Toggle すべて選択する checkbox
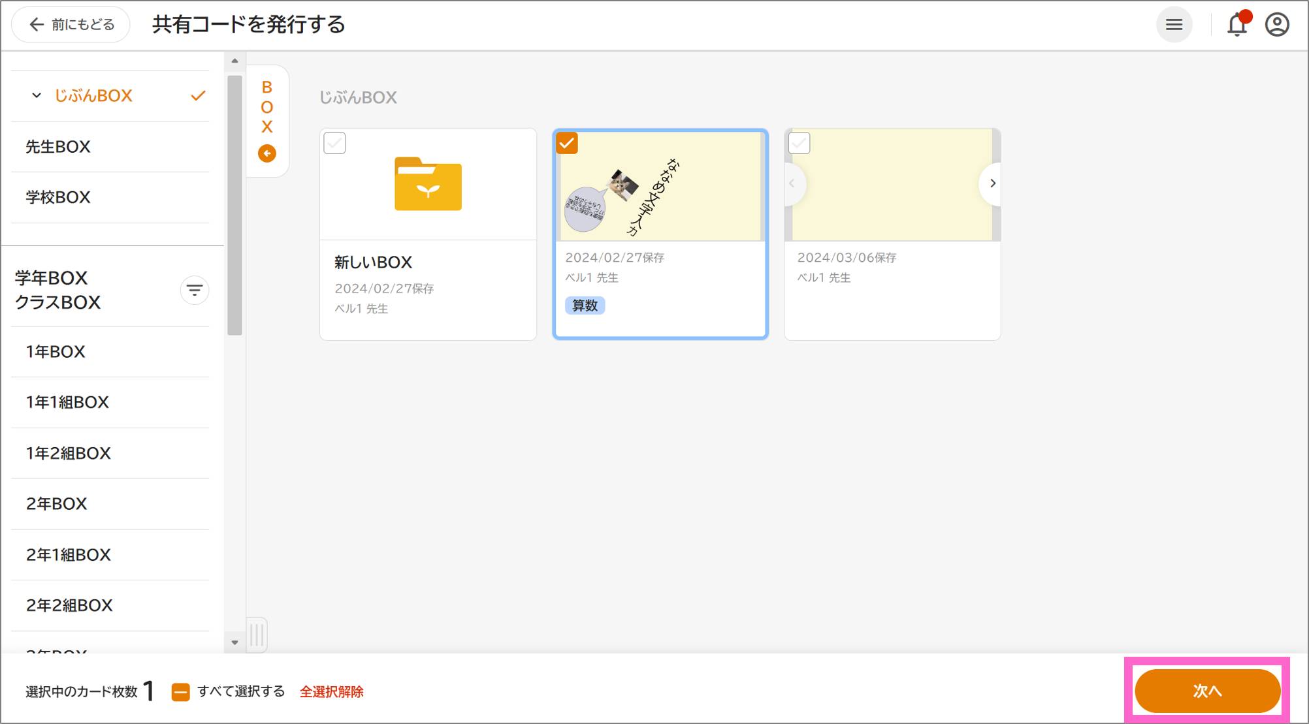 (181, 691)
